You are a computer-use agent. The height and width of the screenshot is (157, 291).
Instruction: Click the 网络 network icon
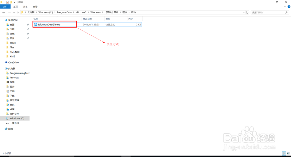(6, 129)
